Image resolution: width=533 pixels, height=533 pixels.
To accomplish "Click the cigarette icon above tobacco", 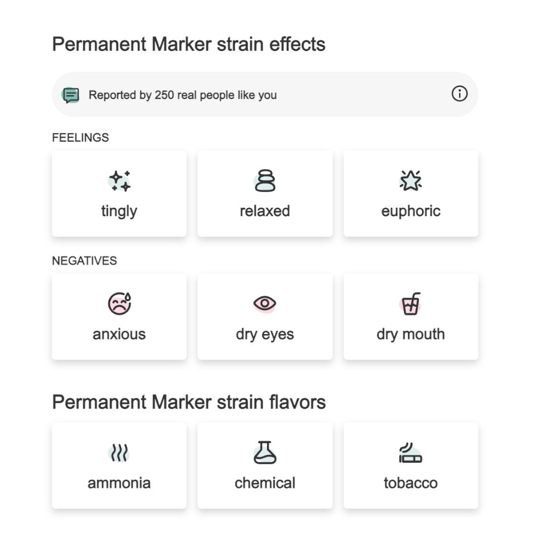I will click(411, 453).
